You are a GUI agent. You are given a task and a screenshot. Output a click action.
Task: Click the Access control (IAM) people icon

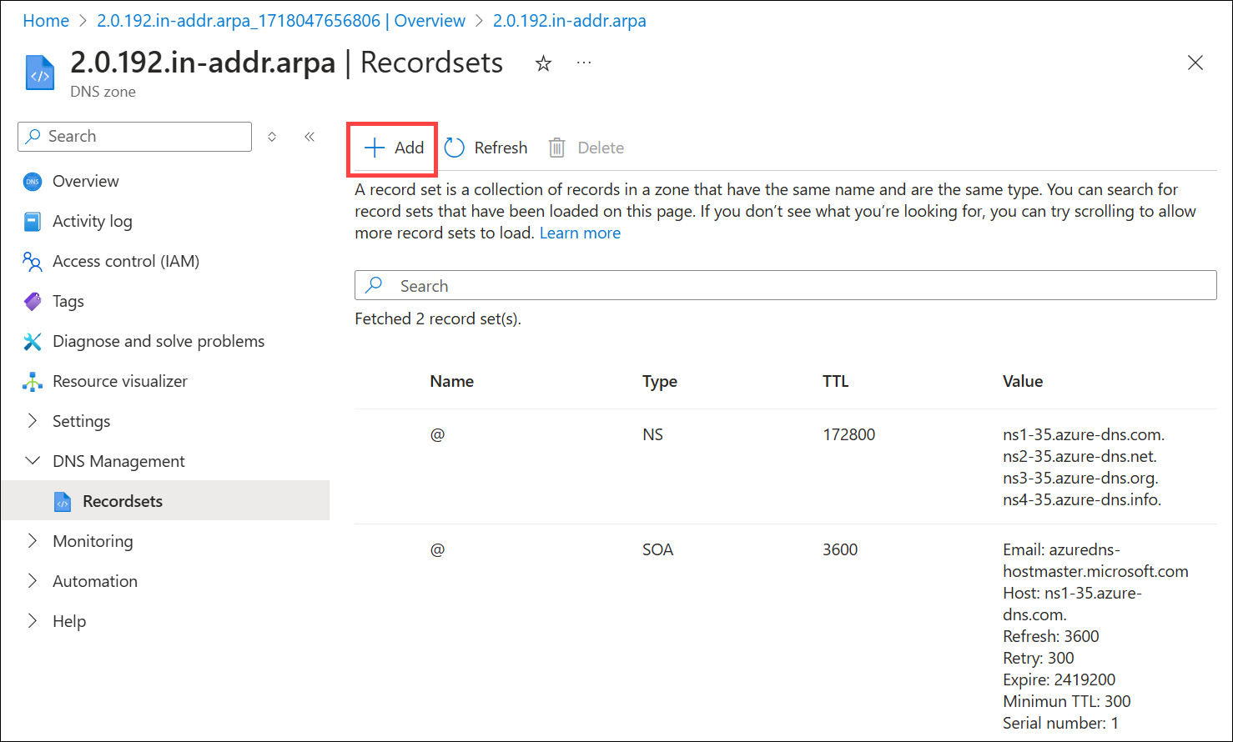[33, 262]
